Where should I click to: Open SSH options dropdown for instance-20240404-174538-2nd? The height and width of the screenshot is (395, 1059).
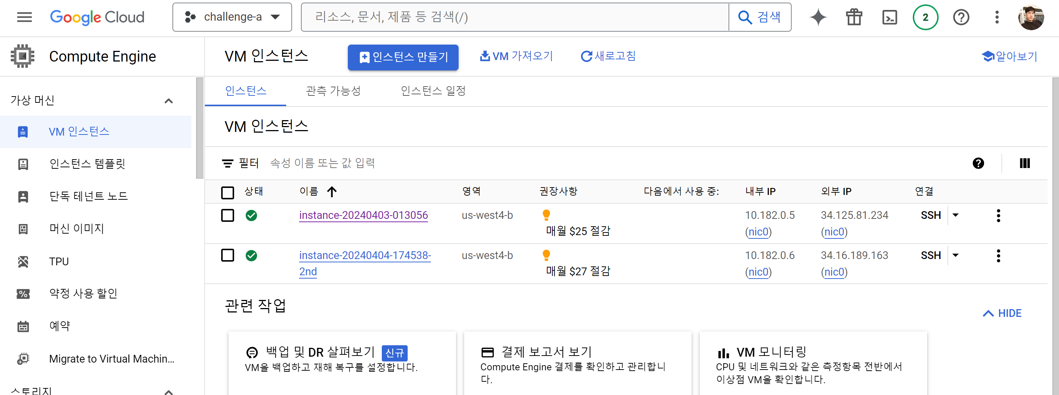point(955,255)
